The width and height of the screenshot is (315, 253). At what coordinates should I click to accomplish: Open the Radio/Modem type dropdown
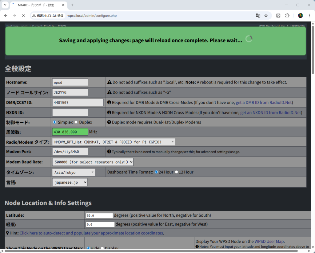114,142
